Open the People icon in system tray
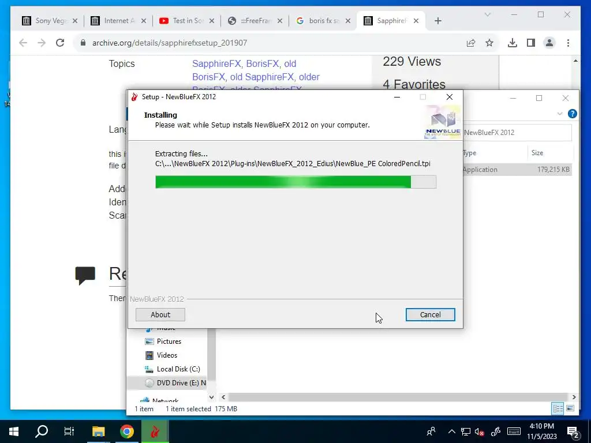This screenshot has width=591, height=443. [431, 431]
